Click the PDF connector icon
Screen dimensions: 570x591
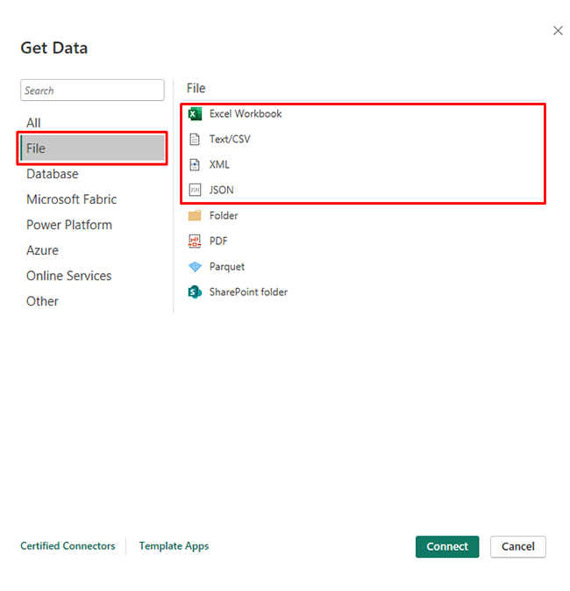195,241
